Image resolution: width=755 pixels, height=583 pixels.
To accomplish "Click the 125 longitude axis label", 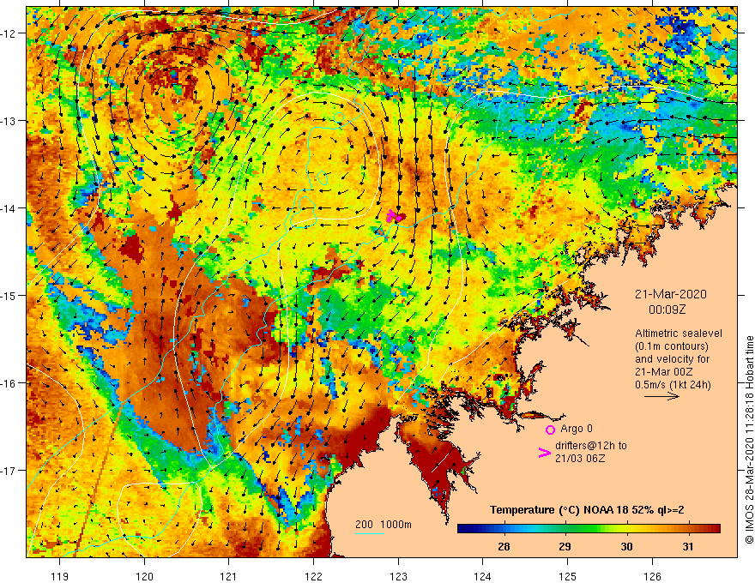I will [x=568, y=576].
